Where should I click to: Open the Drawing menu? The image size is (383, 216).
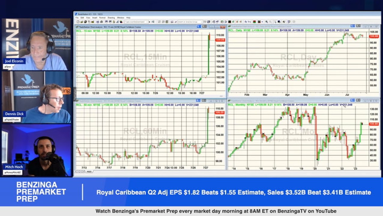tap(111, 18)
